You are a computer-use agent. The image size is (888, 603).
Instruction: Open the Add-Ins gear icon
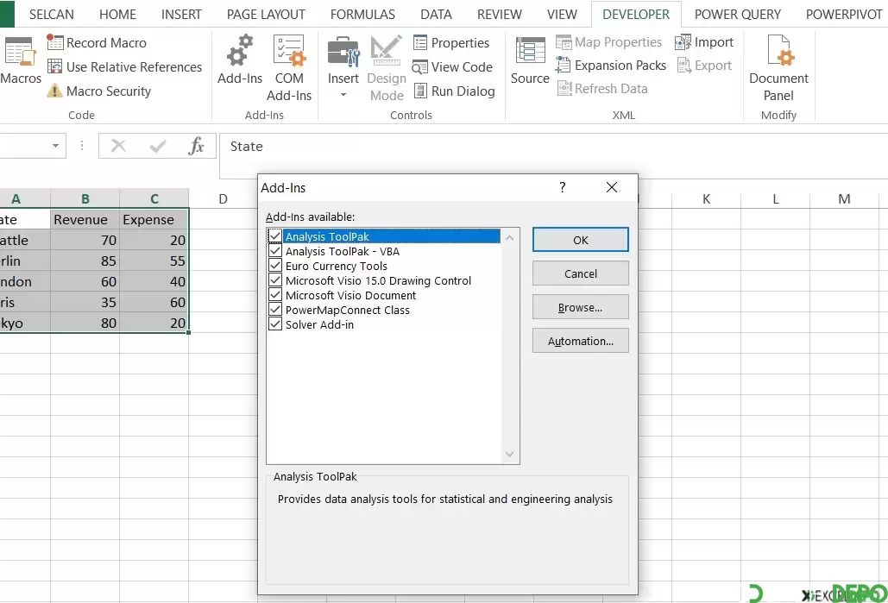click(240, 60)
